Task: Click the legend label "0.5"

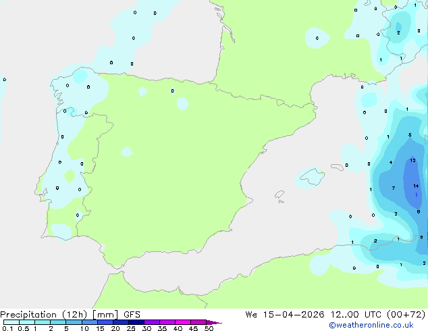Action: point(23,328)
